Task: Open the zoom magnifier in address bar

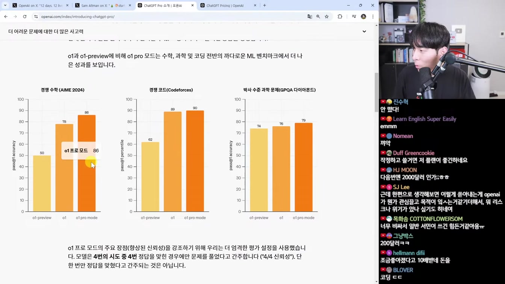Action: point(318,17)
